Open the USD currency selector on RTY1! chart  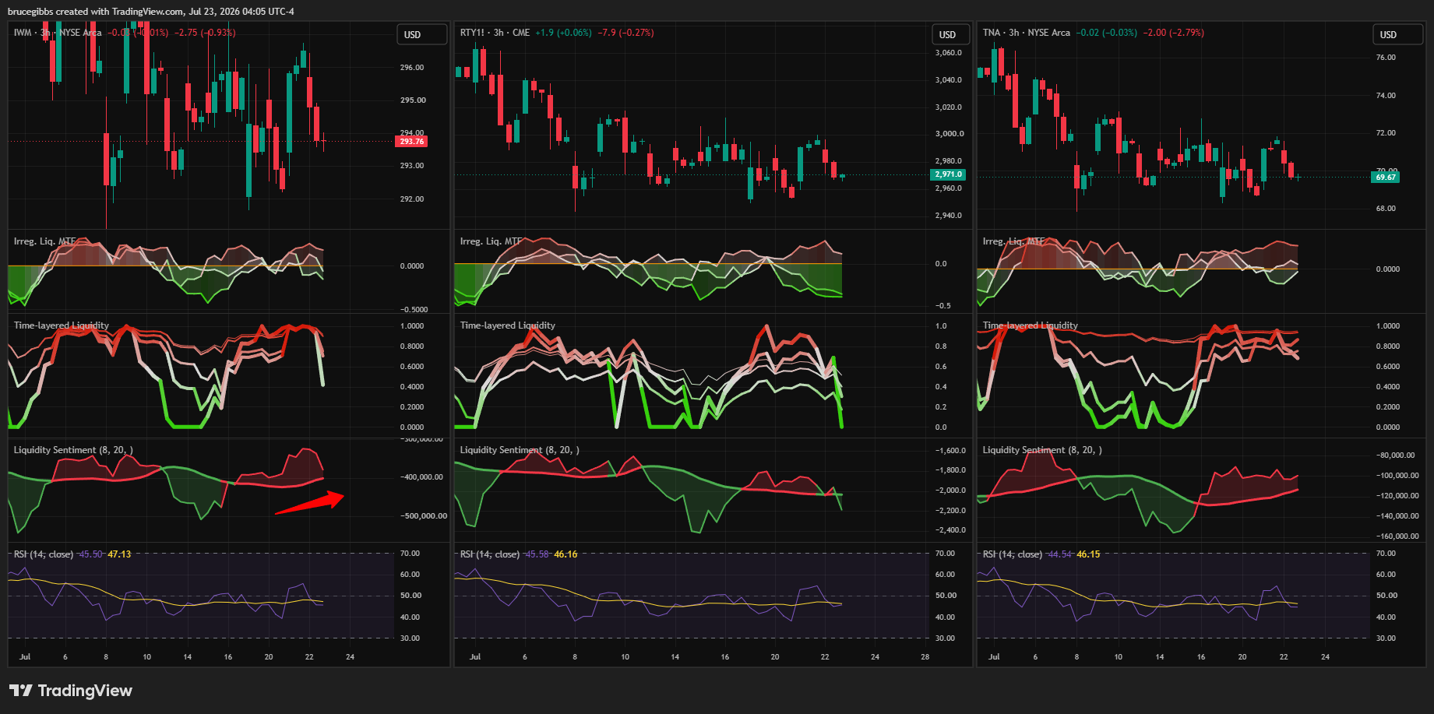pyautogui.click(x=950, y=34)
